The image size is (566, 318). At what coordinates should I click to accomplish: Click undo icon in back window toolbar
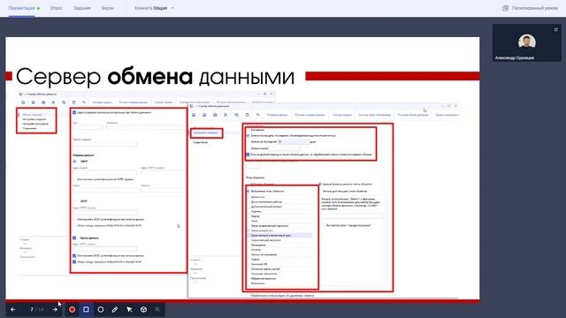tap(84, 102)
